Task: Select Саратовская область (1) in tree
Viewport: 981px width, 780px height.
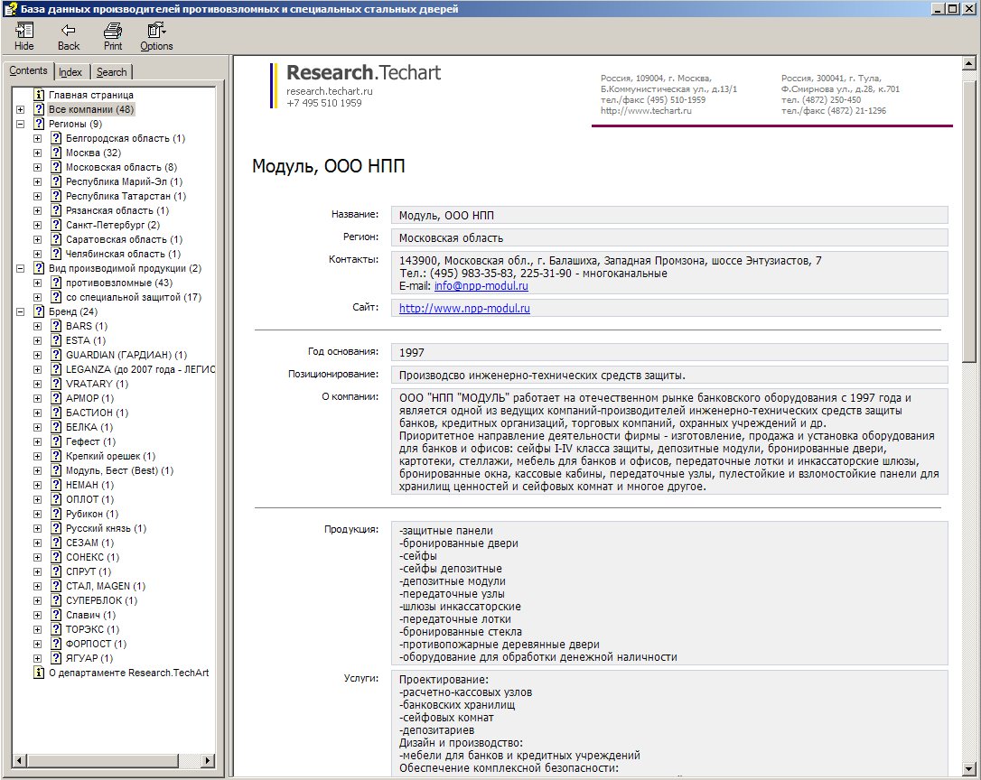Action: click(x=124, y=239)
